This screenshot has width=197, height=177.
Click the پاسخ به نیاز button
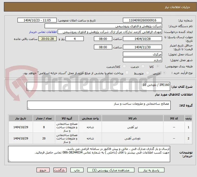tap(151, 170)
